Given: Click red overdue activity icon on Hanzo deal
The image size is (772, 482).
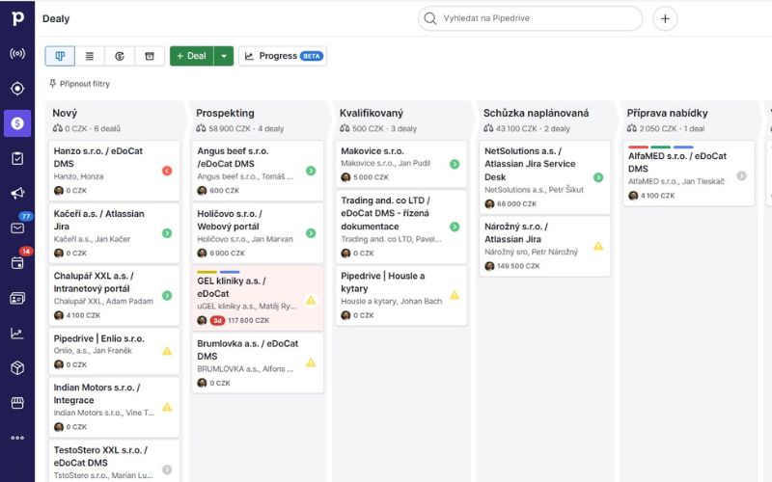Looking at the screenshot, I should (167, 171).
